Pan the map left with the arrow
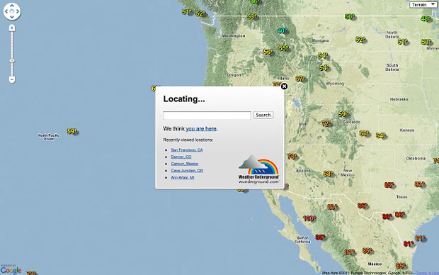This screenshot has height=275, width=439. tap(6, 11)
